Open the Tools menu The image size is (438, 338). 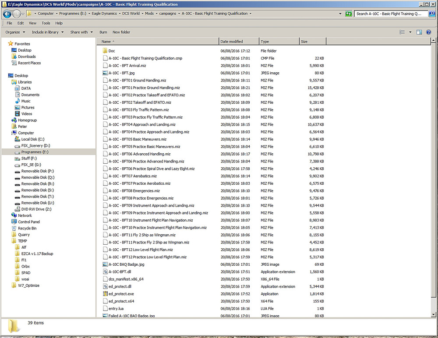(x=46, y=23)
